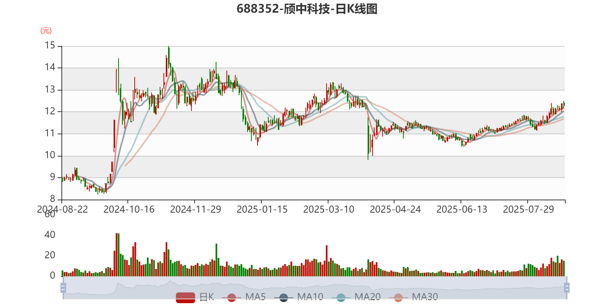Click the tallest candlestick peak near 15
614x307 pixels.
coord(168,58)
